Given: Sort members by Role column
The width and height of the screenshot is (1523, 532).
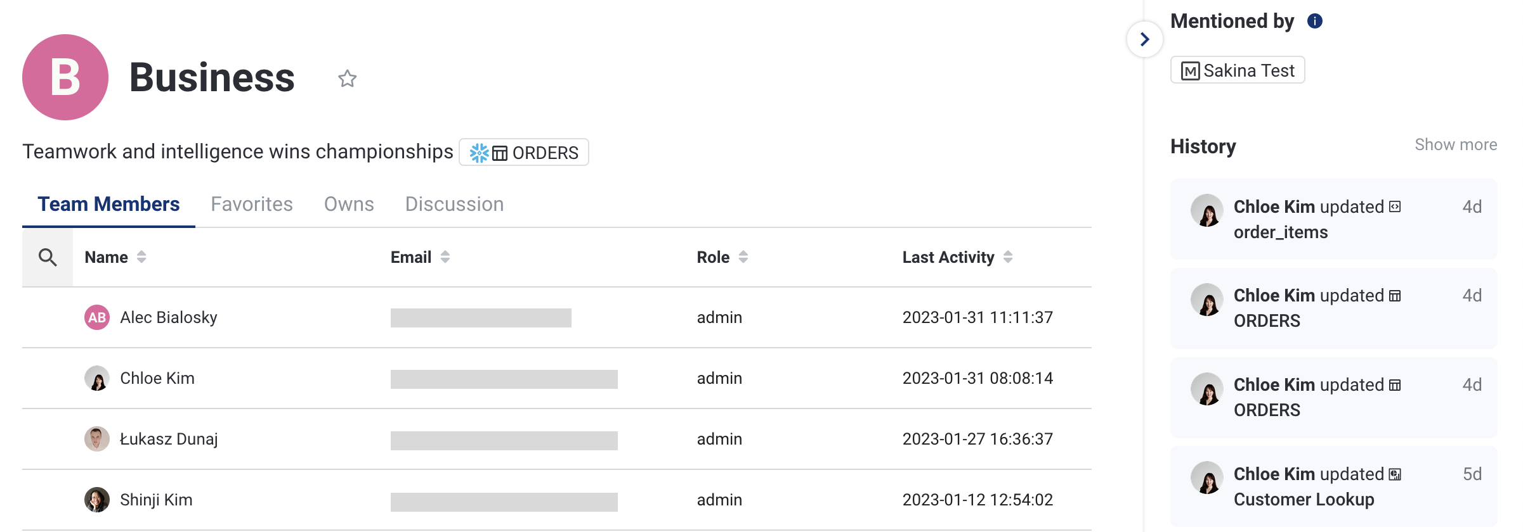Looking at the screenshot, I should point(743,257).
